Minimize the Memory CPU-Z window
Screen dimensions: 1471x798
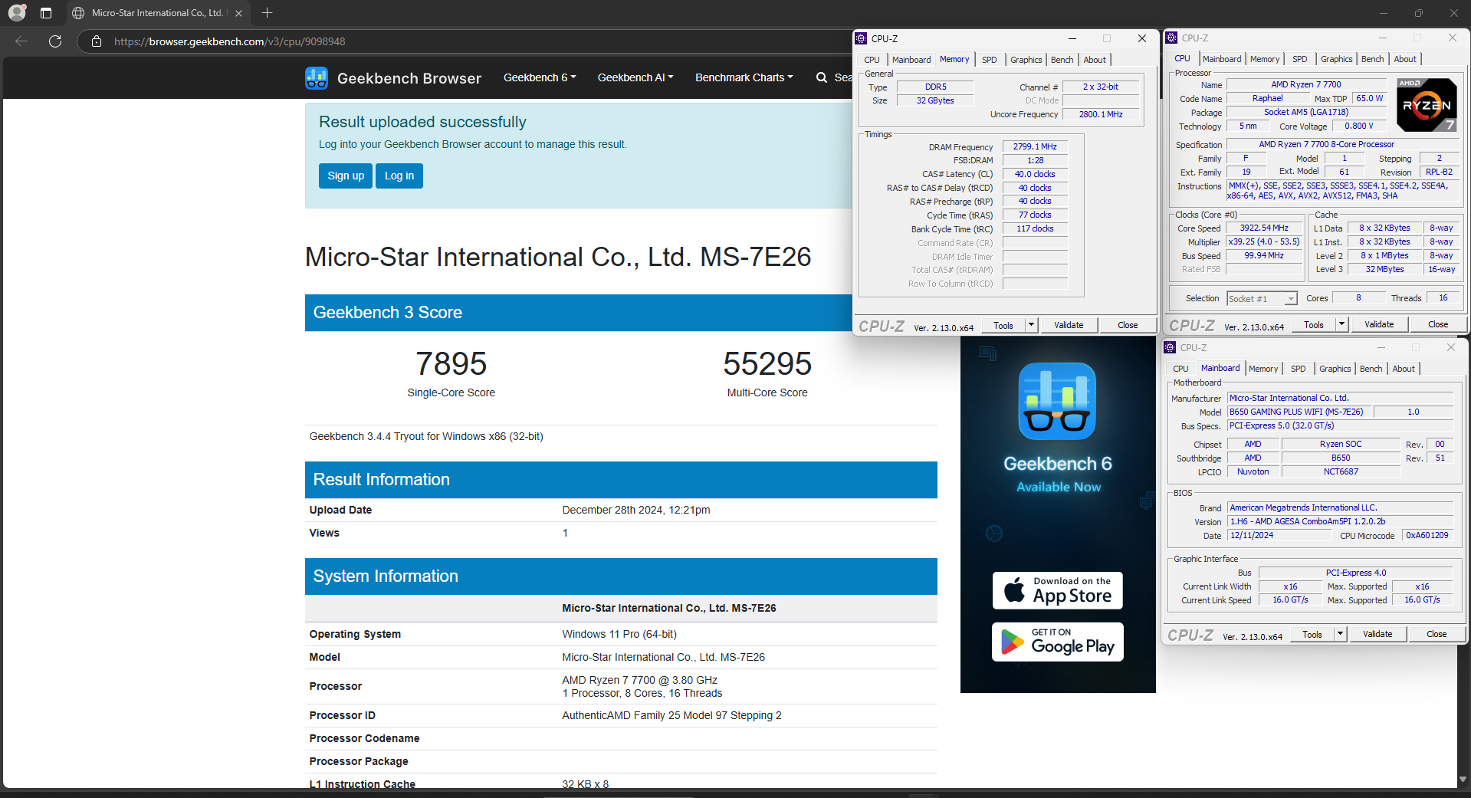[x=1072, y=38]
